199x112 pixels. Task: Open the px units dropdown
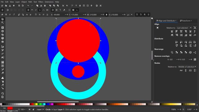tap(130, 15)
